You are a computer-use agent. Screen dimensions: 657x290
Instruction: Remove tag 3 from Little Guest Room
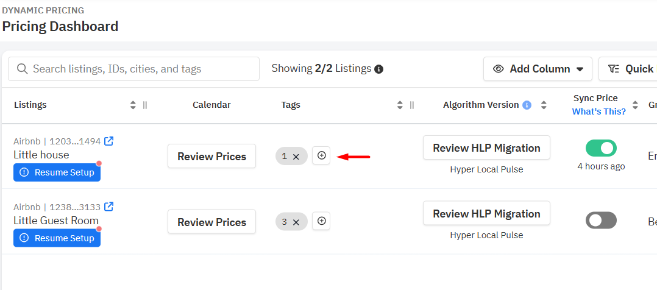(x=296, y=222)
